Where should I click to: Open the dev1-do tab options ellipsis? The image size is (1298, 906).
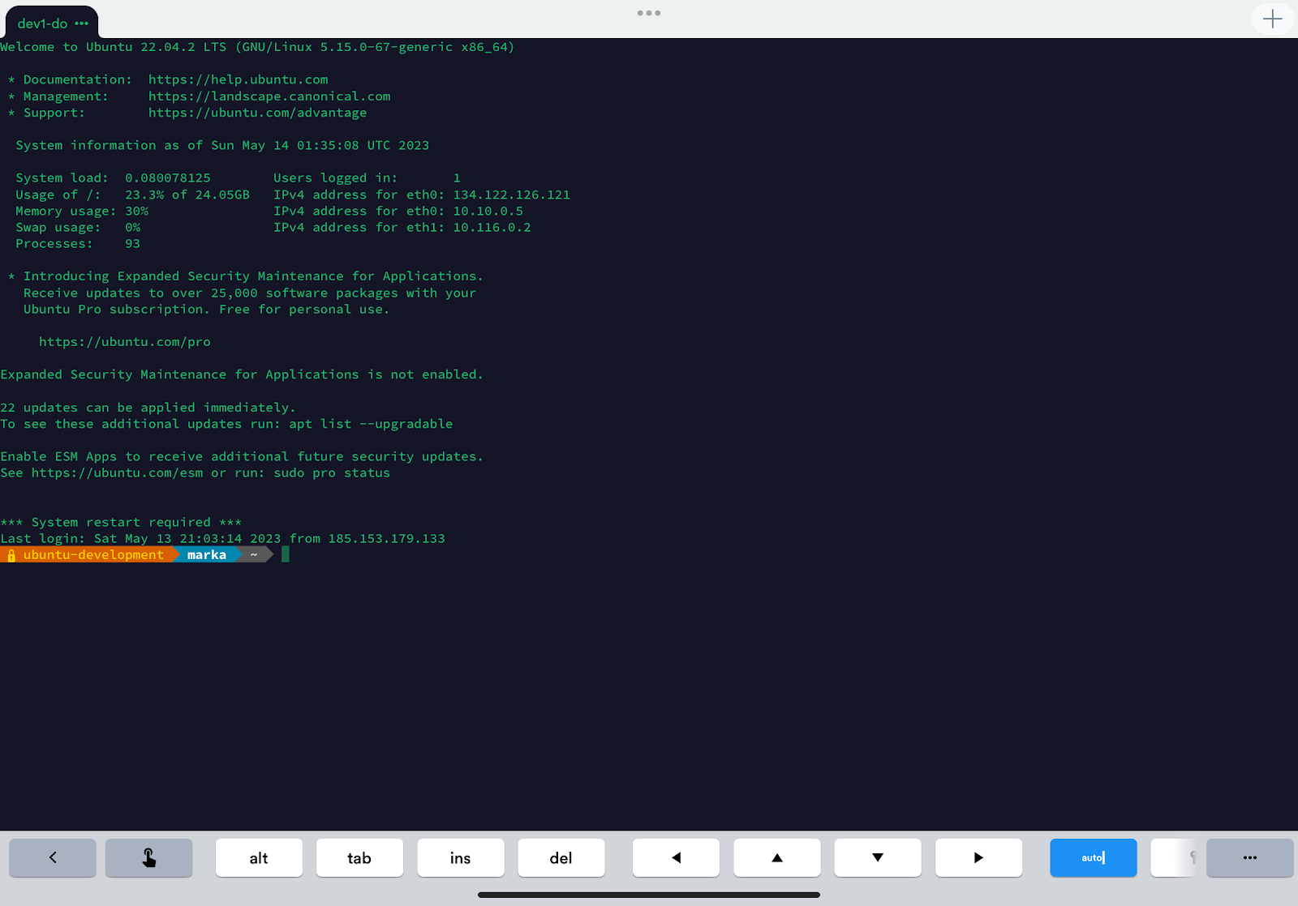point(81,24)
